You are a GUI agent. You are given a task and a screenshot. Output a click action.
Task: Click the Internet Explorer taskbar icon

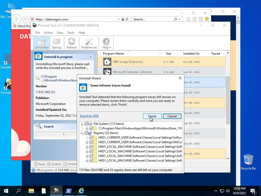81,191
